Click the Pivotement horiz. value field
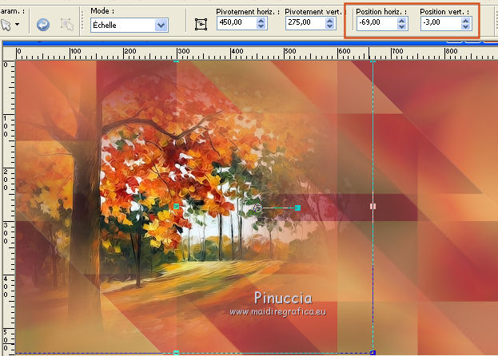Viewport: 498px width, 356px height. 237,22
